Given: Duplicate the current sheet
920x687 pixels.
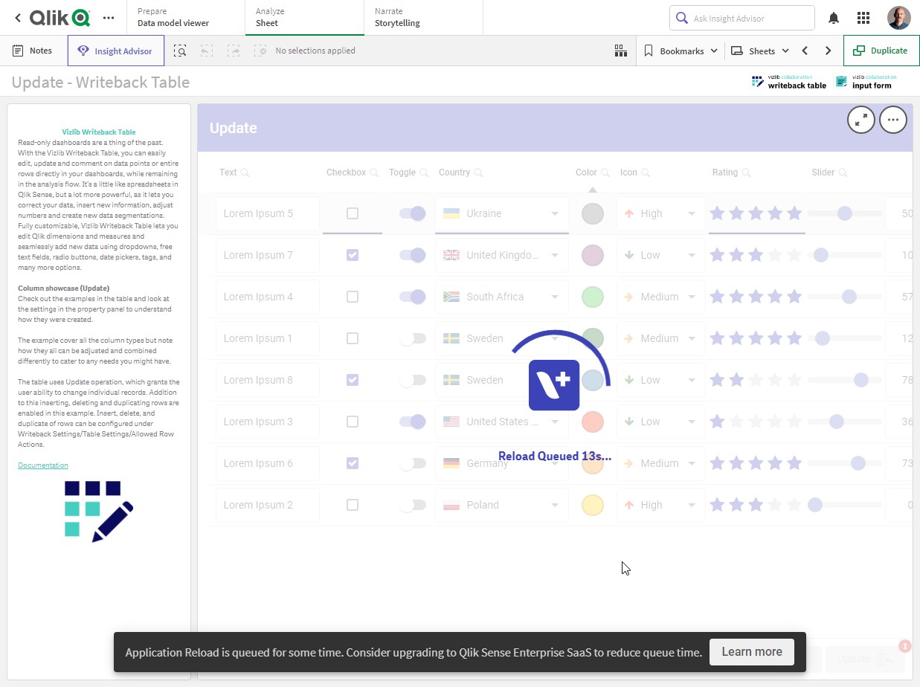Looking at the screenshot, I should pos(881,51).
